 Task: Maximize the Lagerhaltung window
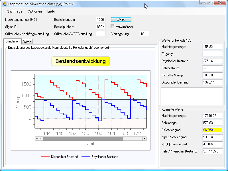[210, 3]
